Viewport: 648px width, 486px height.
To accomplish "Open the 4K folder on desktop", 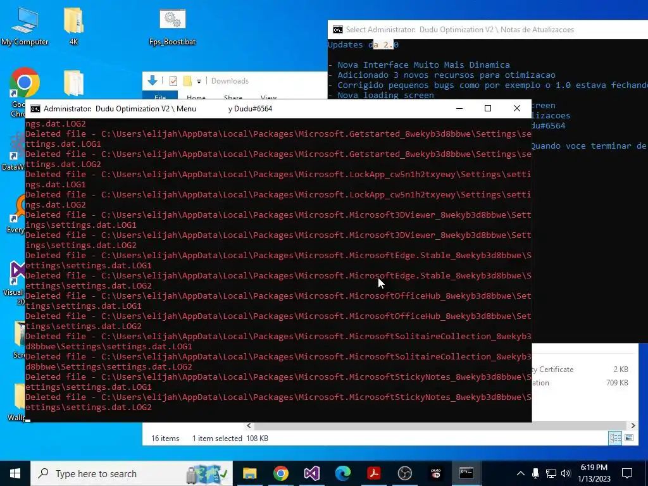I will pyautogui.click(x=73, y=25).
